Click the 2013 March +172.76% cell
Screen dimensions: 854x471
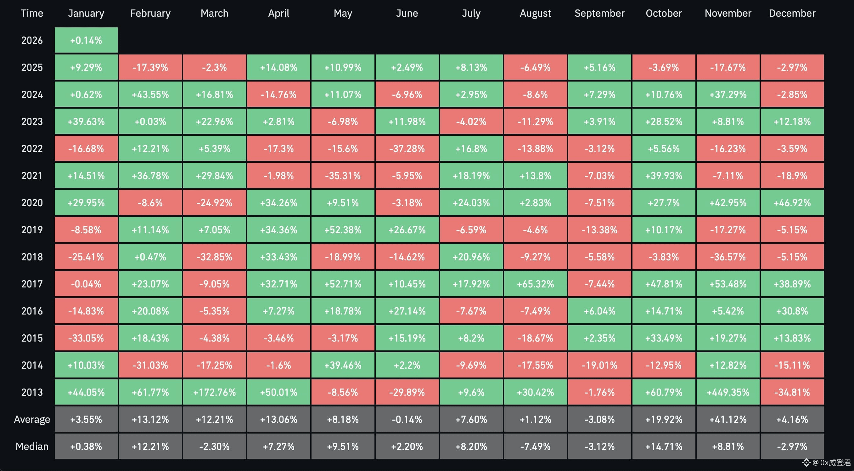tap(214, 392)
